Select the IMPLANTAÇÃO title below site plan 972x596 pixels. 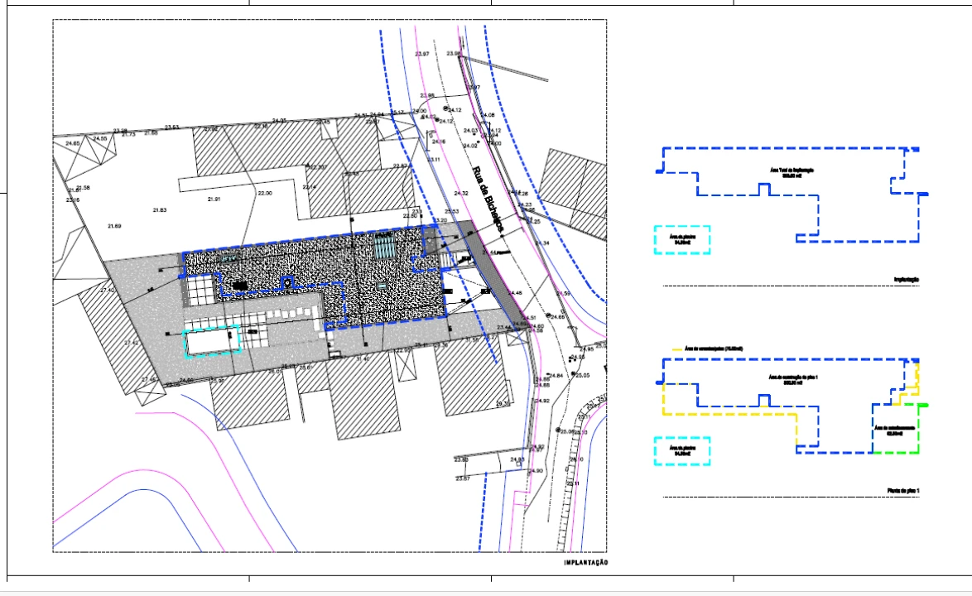click(585, 563)
